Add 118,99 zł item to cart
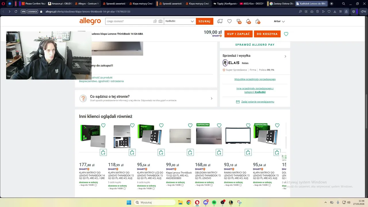This screenshot has height=207, width=368. pos(132,152)
